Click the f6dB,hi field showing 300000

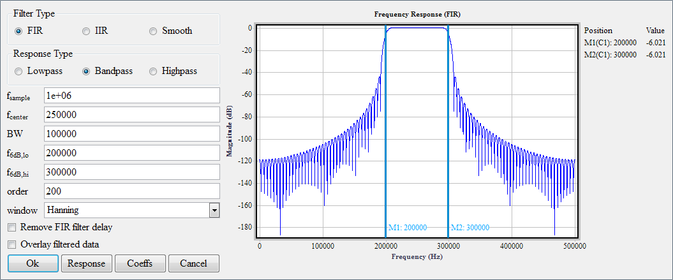(132, 172)
